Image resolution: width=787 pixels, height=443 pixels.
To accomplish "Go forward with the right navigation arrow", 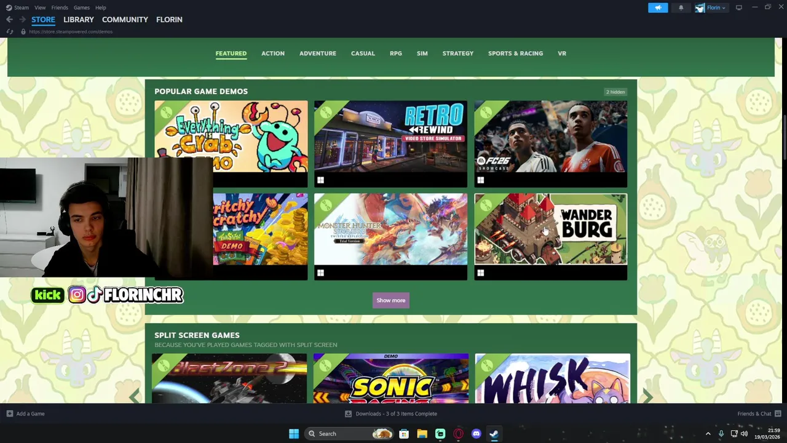I will coord(22,20).
